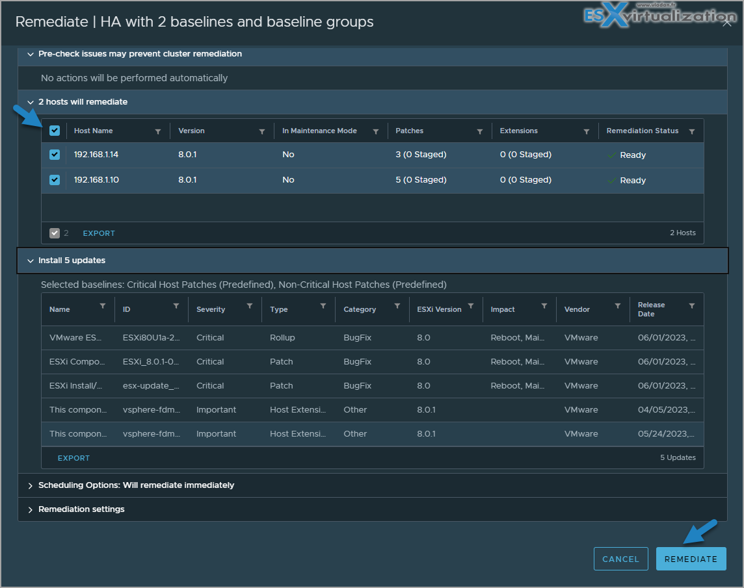
Task: Filter the Release Date column
Action: pyautogui.click(x=692, y=306)
